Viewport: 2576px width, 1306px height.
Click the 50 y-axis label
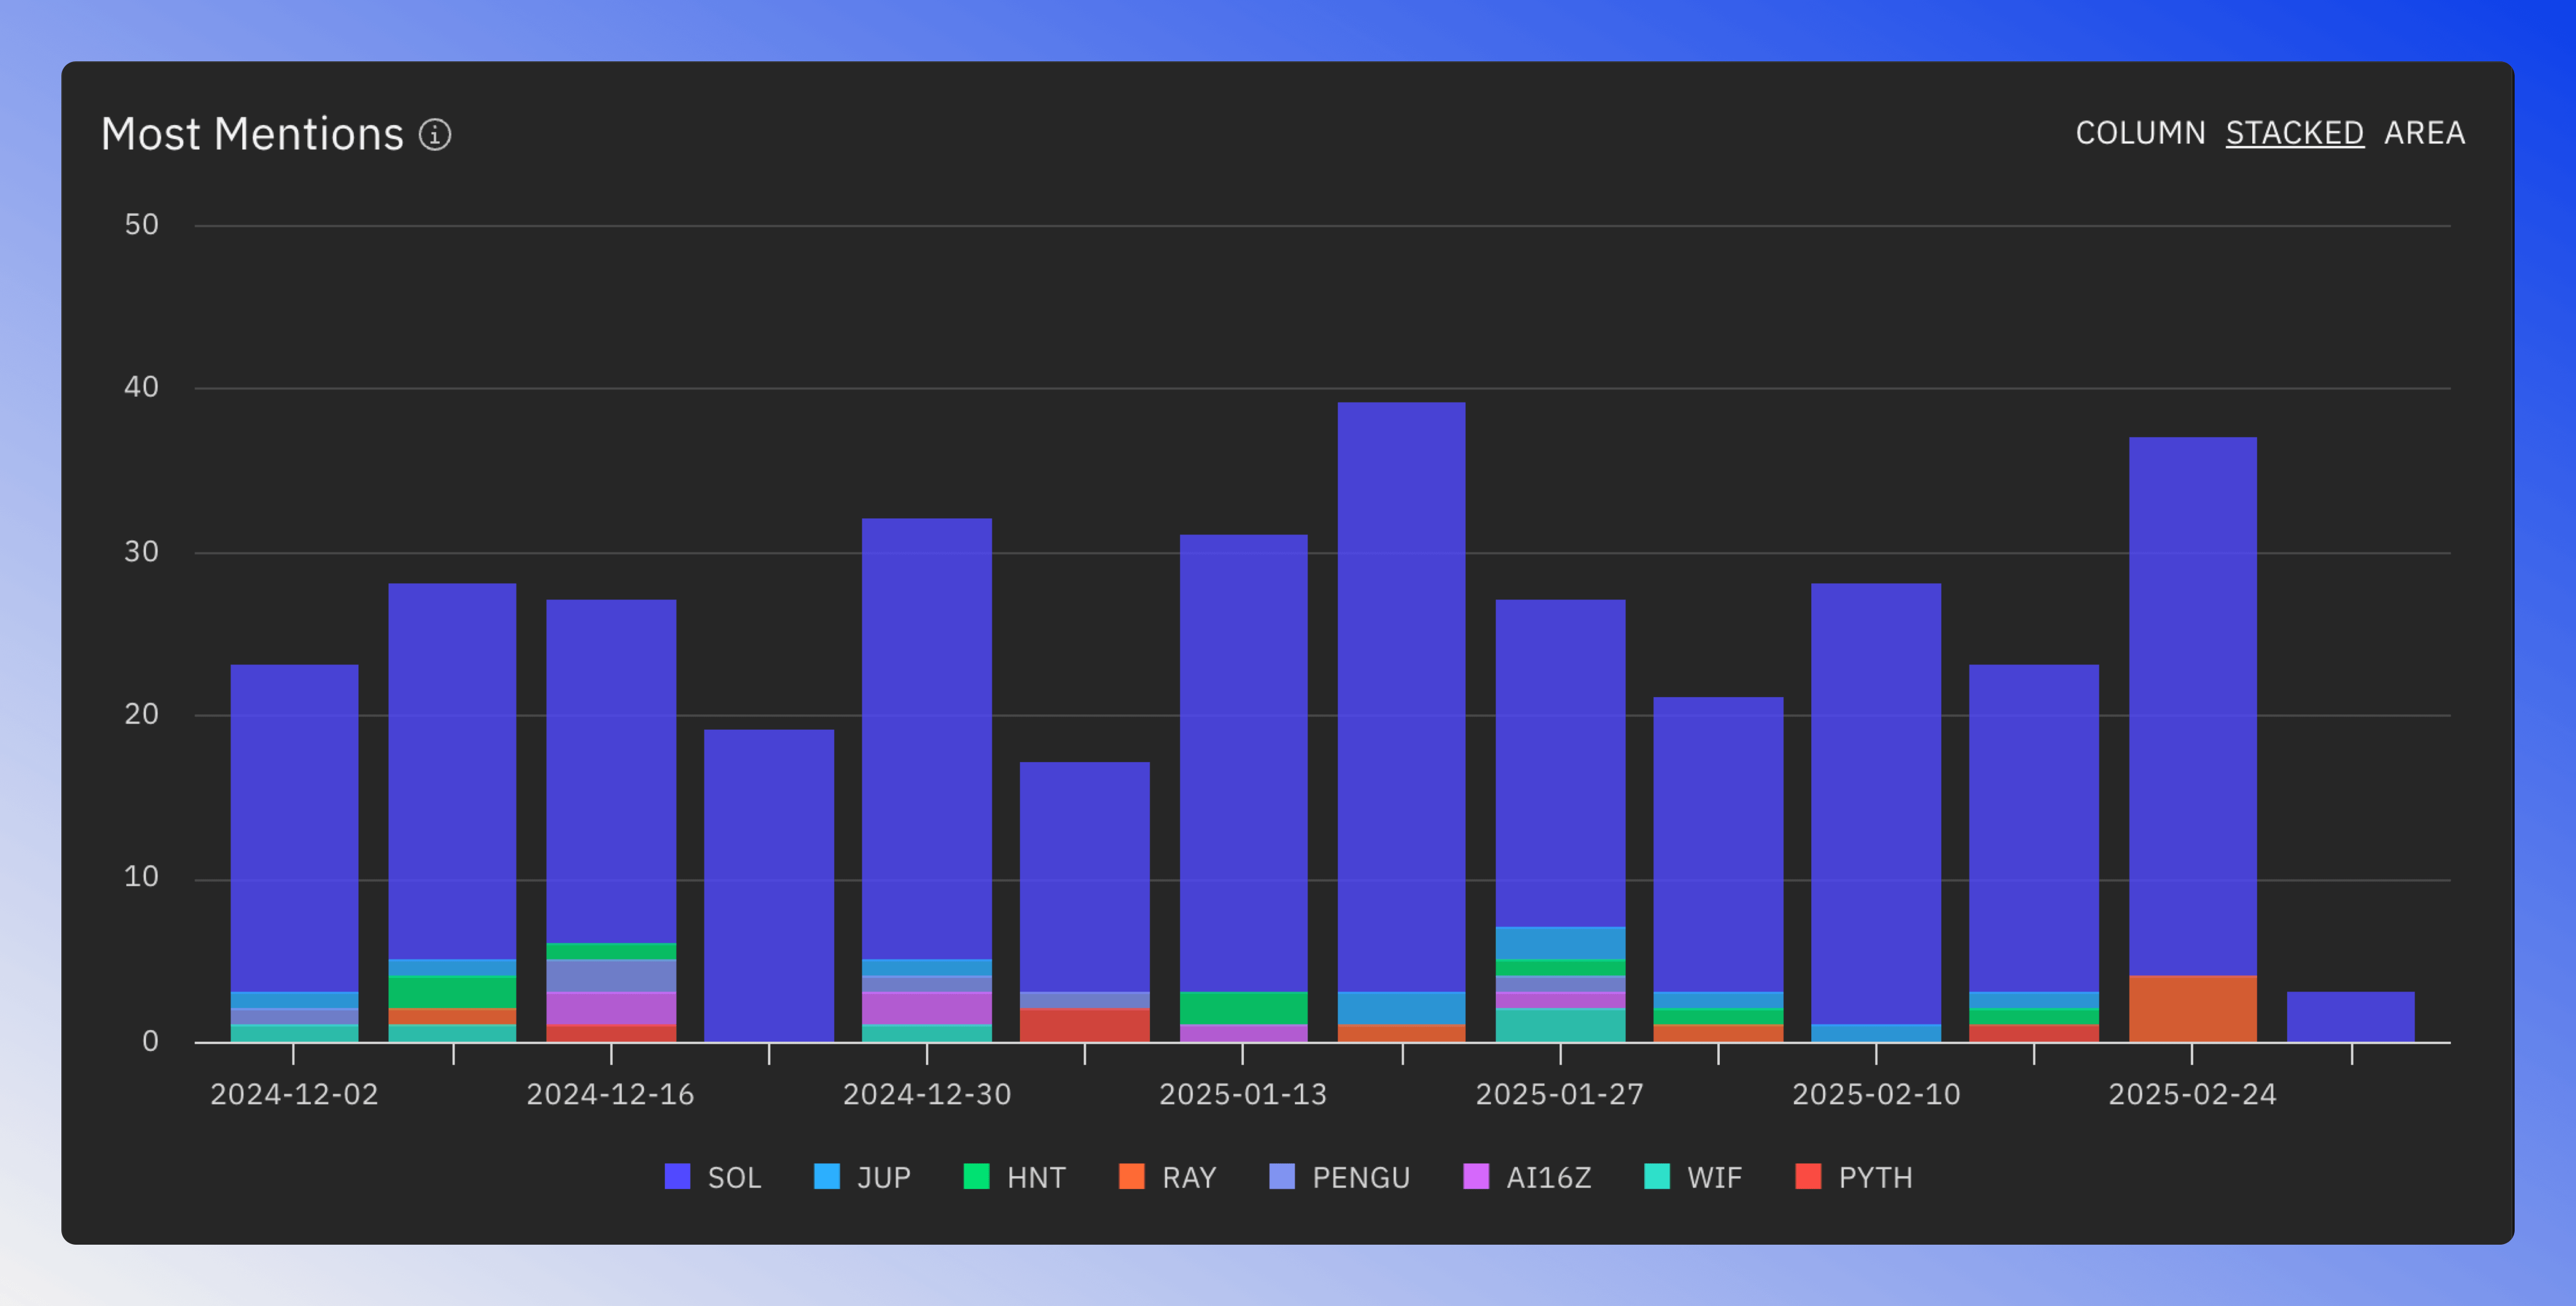(141, 225)
